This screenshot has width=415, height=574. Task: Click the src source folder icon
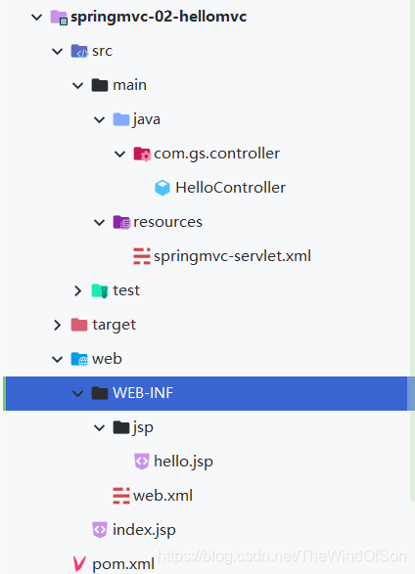[79, 51]
